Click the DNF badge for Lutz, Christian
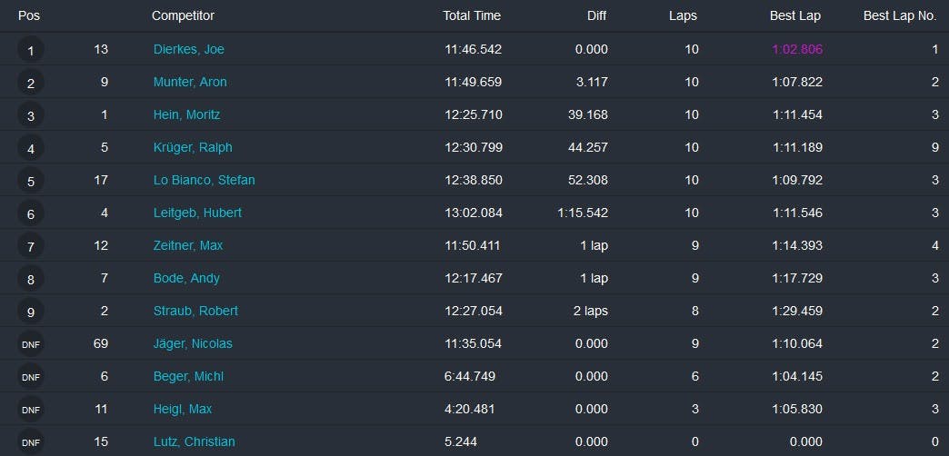The width and height of the screenshot is (949, 456). [x=30, y=442]
